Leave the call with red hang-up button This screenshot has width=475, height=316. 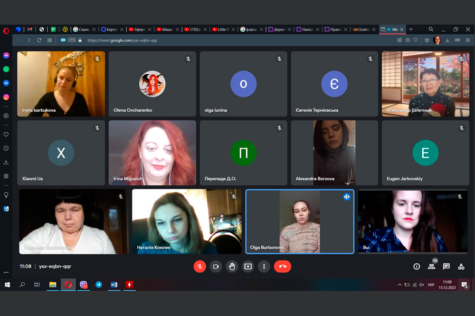pos(282,266)
